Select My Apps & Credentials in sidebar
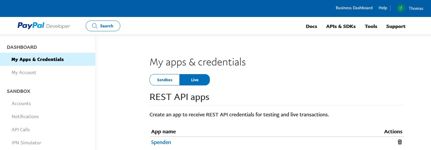Image resolution: width=431 pixels, height=150 pixels. pos(38,59)
